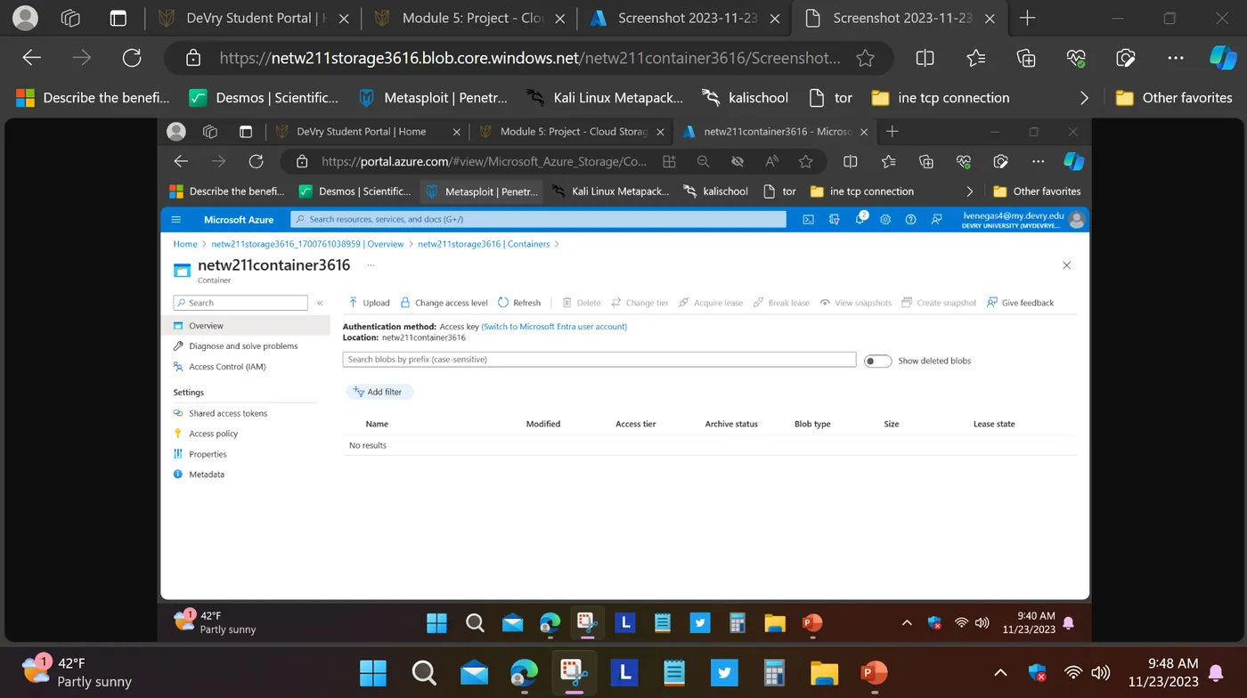Open the Azure portal help question mark

[910, 219]
